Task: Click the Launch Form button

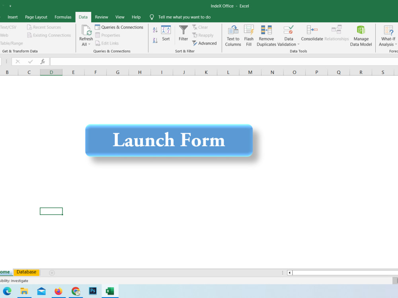Action: point(169,140)
